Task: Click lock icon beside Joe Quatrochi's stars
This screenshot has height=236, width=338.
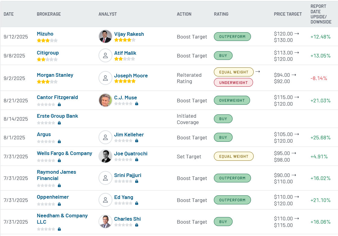Action: pyautogui.click(x=137, y=160)
